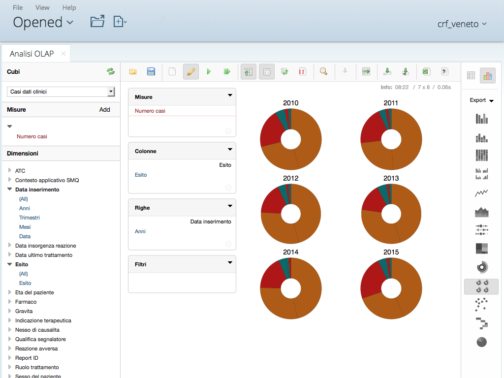504x378 pixels.
Task: Open Misure panel dropdown arrow
Action: pyautogui.click(x=230, y=95)
